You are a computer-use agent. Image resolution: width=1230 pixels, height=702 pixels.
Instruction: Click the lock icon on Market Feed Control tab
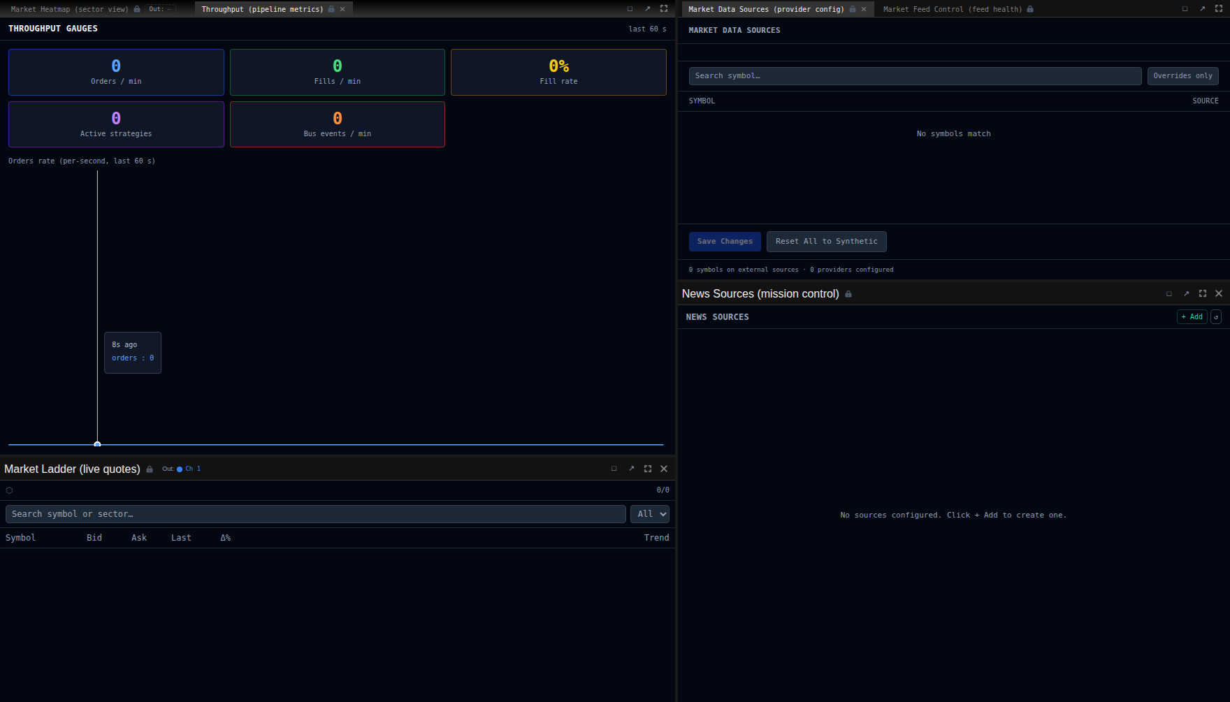(x=1030, y=9)
